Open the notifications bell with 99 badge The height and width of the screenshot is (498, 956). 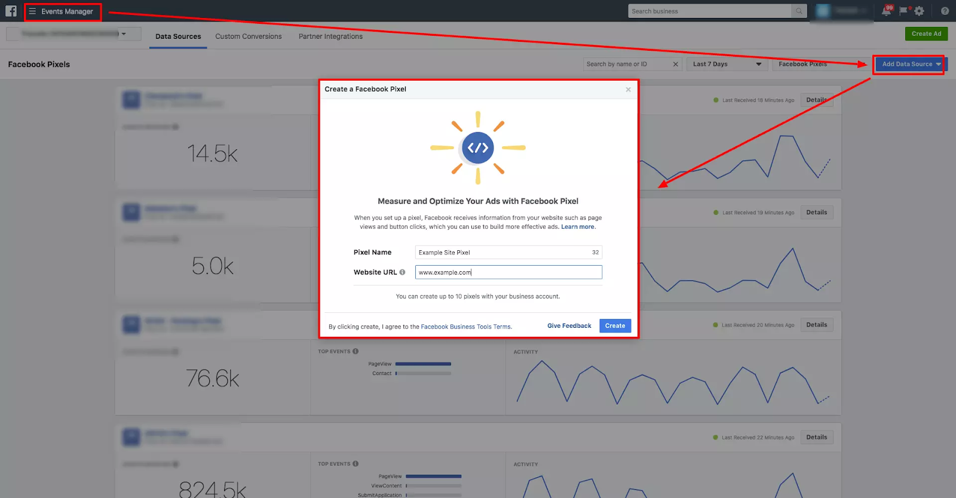point(886,11)
